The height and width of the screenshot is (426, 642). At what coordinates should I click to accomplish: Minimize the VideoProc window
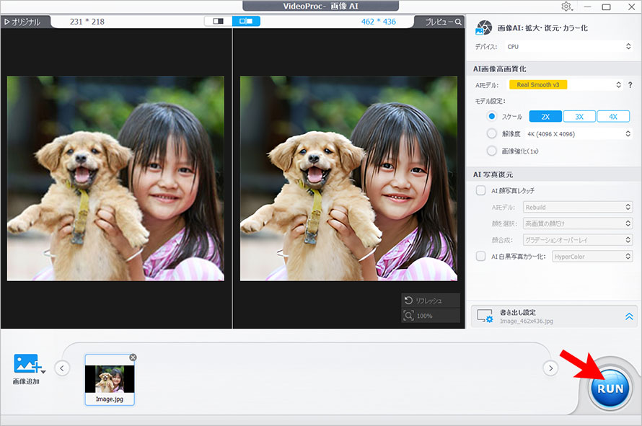pos(588,6)
